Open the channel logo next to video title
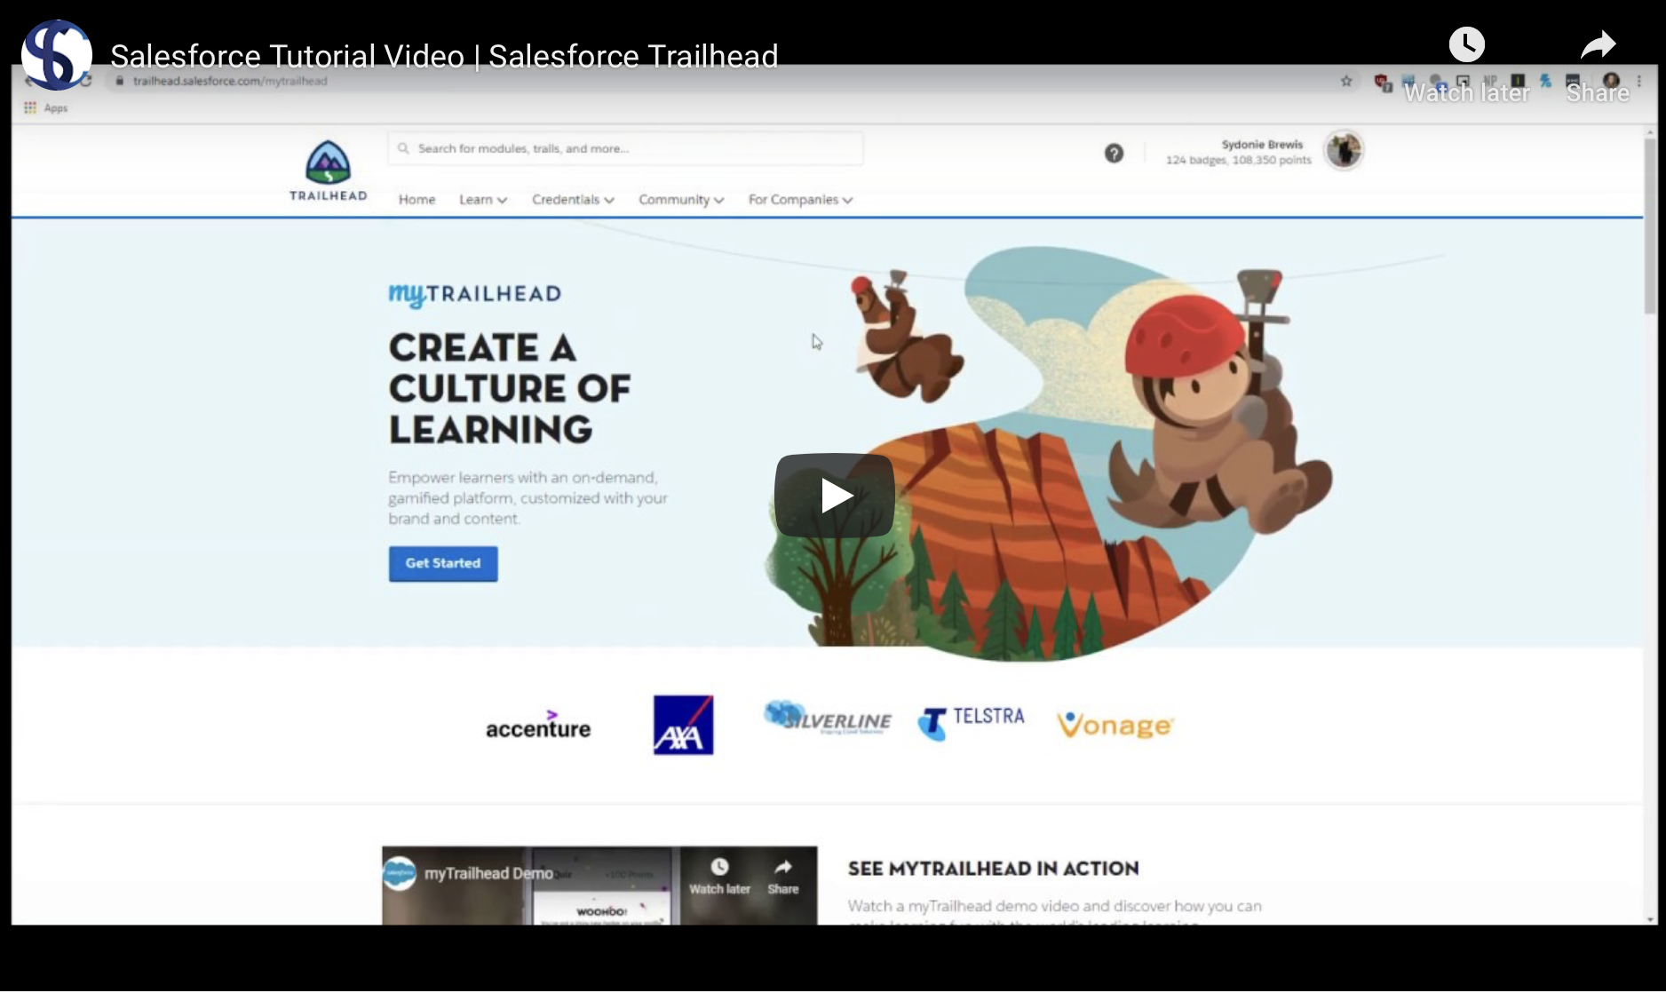This screenshot has width=1666, height=993. [x=57, y=55]
